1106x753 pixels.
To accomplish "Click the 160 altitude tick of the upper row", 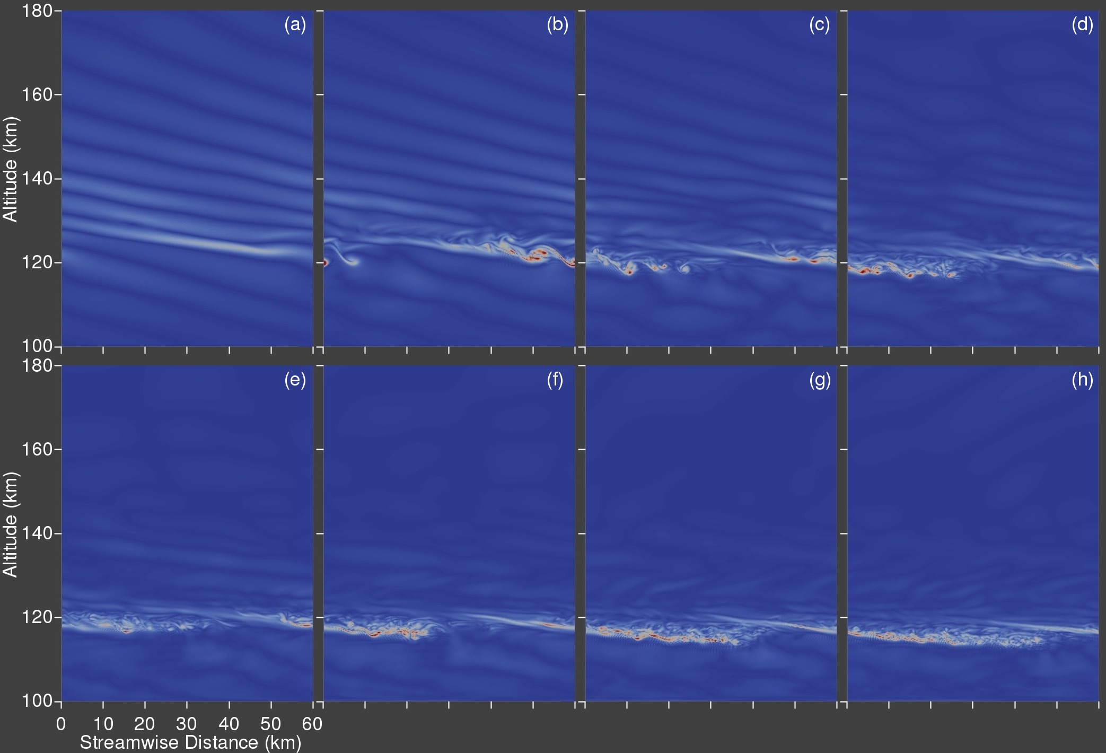I will (x=37, y=94).
